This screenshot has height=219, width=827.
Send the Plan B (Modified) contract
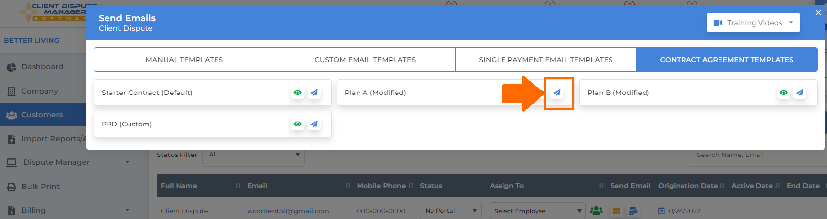coord(800,93)
